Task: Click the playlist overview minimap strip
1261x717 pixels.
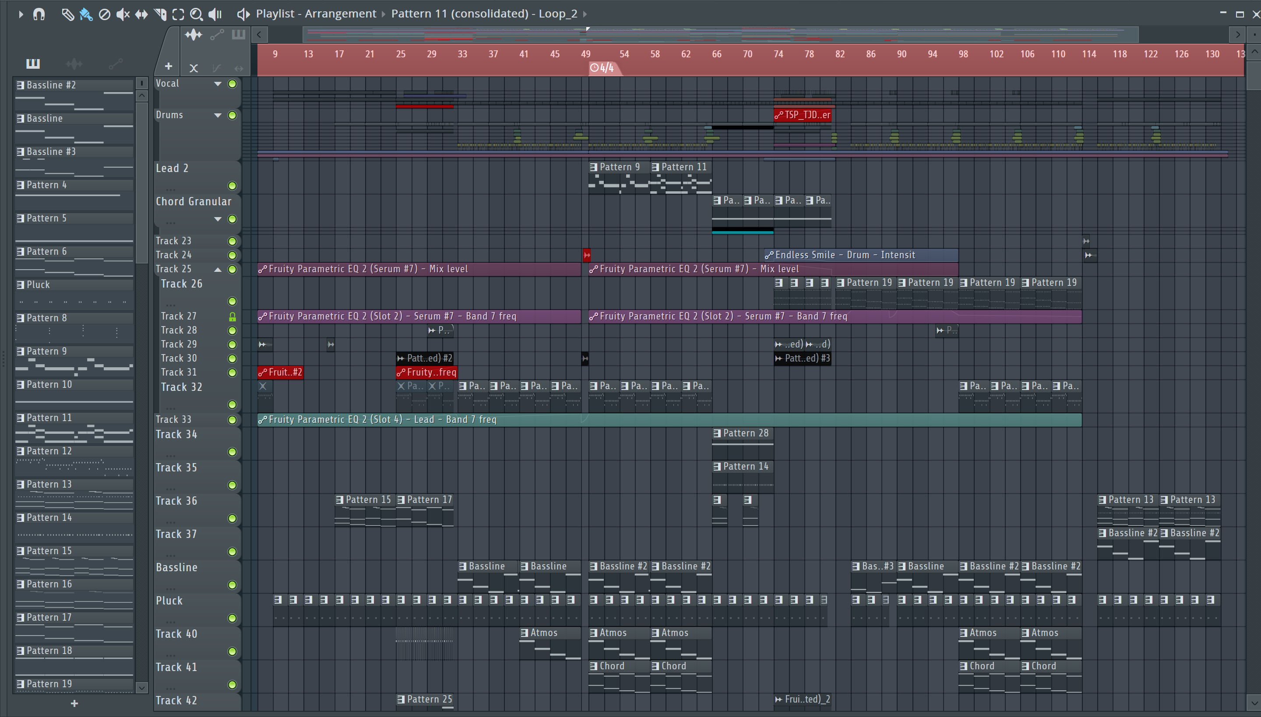Action: pos(720,35)
